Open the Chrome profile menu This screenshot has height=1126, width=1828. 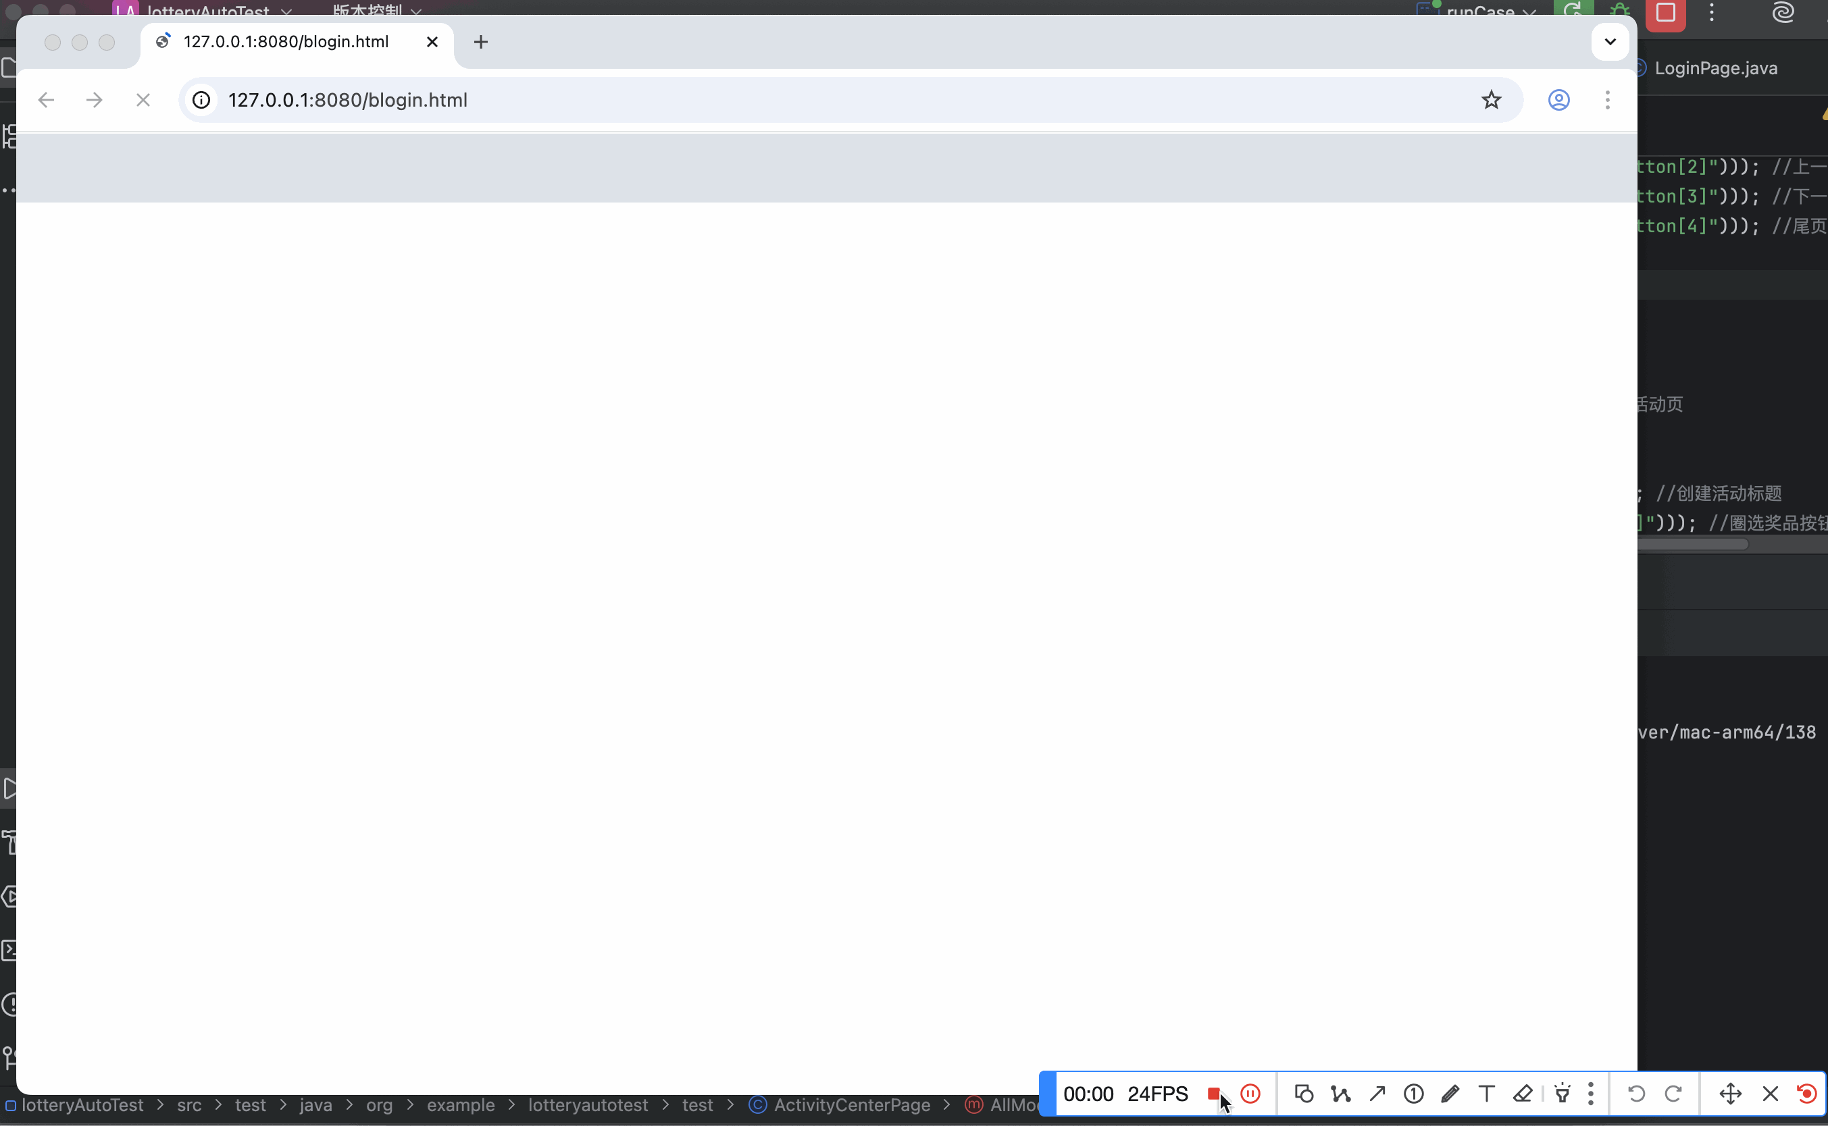1559,100
